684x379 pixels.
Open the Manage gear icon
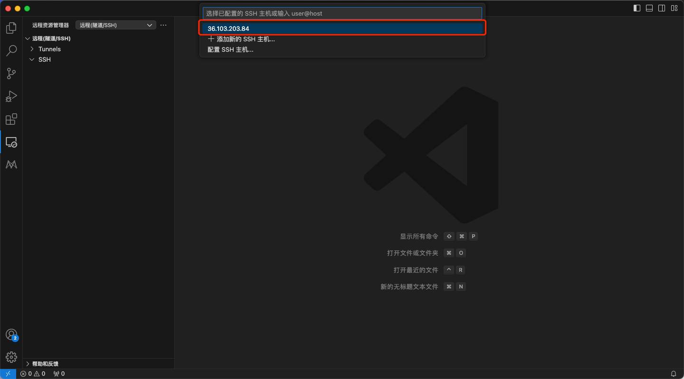pyautogui.click(x=11, y=357)
